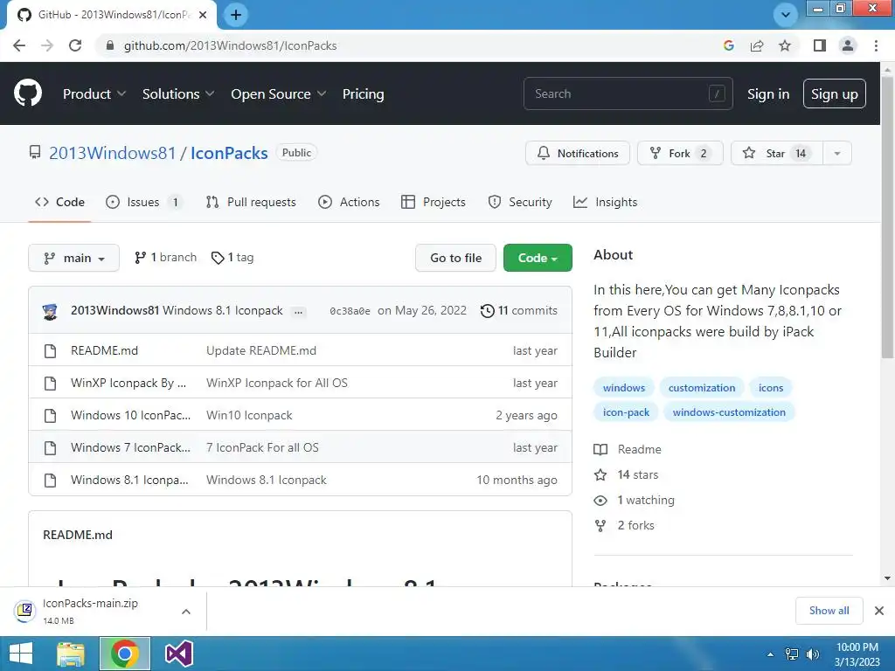Open the Windows 7 IconPack file
This screenshot has width=895, height=671.
click(x=130, y=448)
